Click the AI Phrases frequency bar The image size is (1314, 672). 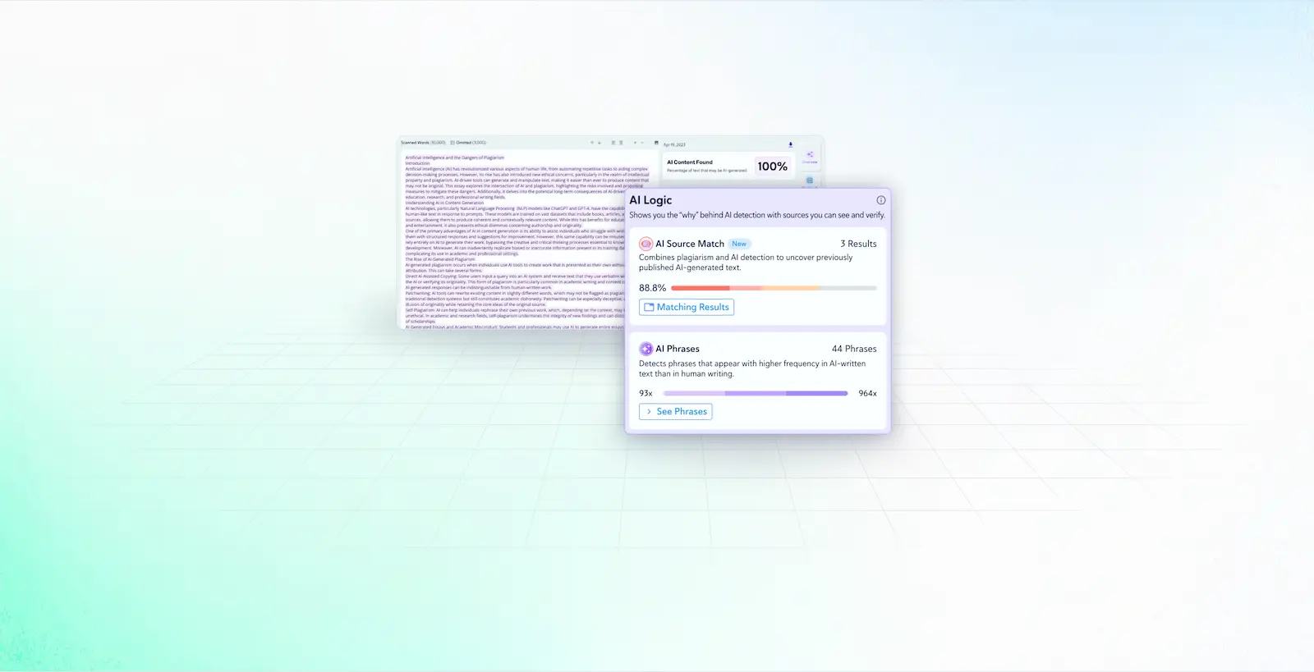pos(756,393)
